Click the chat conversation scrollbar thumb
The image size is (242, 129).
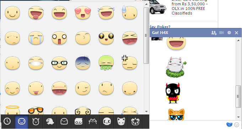(x=238, y=96)
